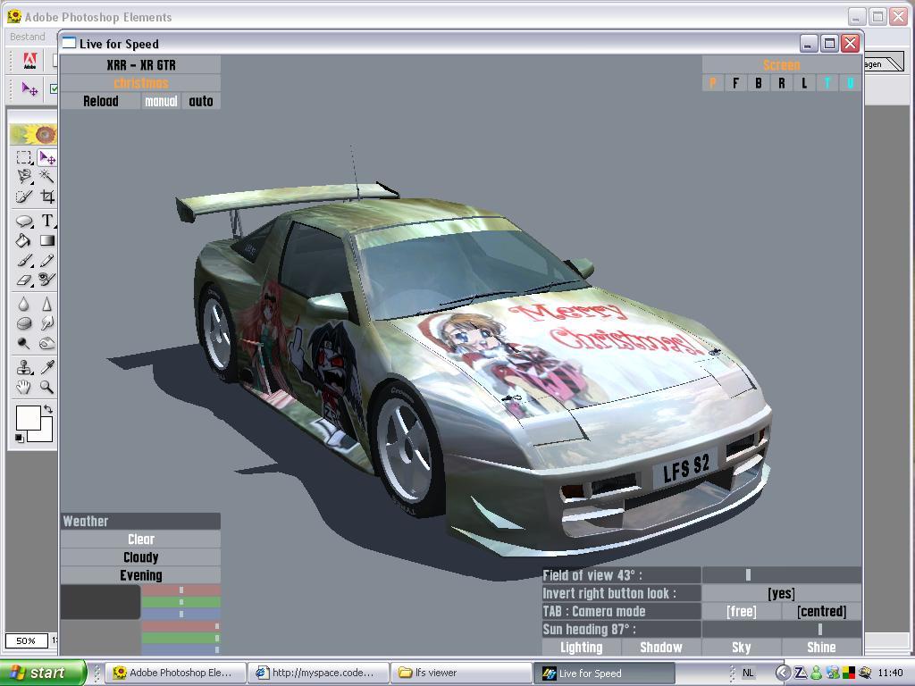The width and height of the screenshot is (915, 686).
Task: Open the Lighting tab
Action: click(x=581, y=647)
